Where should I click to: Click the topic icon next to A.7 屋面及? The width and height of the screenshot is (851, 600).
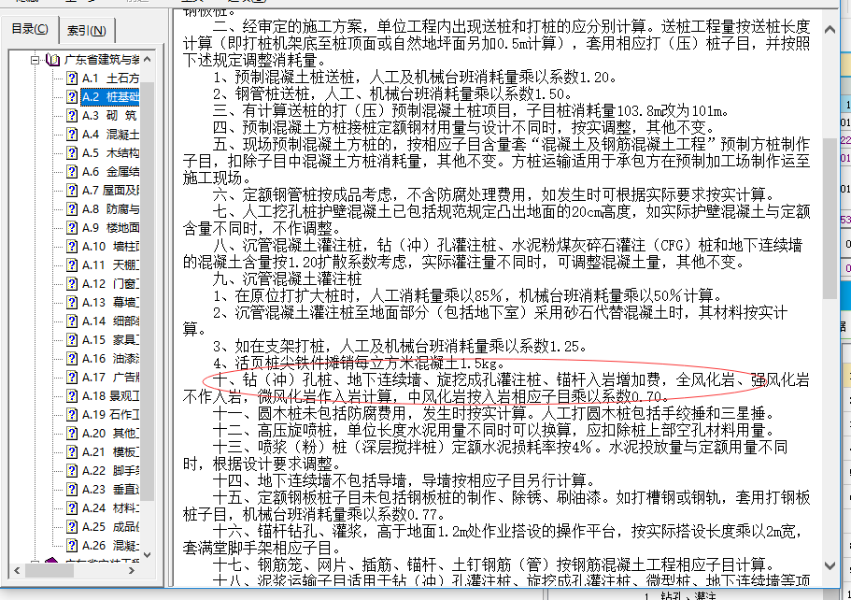[x=72, y=191]
